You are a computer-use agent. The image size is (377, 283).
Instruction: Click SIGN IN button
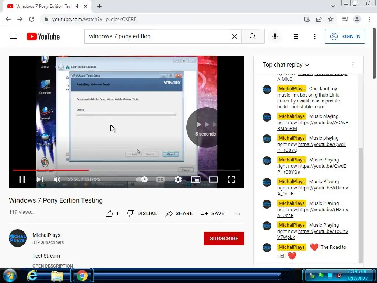tap(345, 36)
